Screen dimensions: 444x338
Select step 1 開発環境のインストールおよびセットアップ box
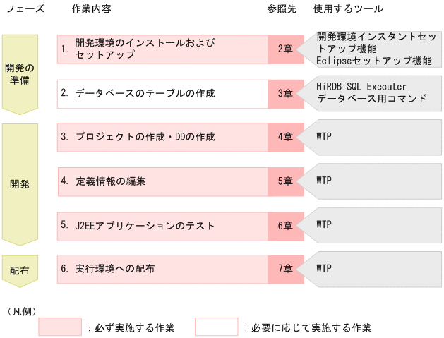click(162, 49)
